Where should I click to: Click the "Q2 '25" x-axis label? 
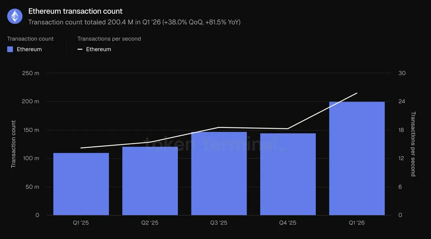pyautogui.click(x=150, y=223)
